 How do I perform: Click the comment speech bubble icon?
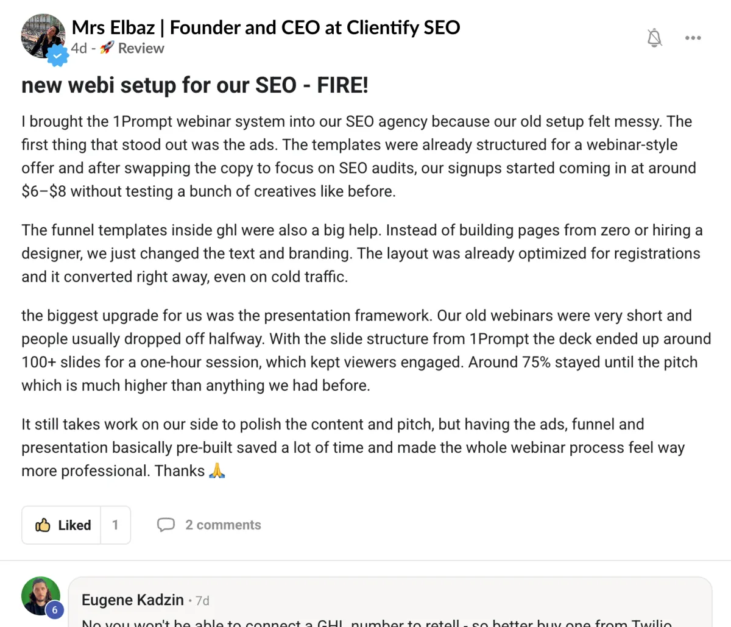tap(166, 525)
